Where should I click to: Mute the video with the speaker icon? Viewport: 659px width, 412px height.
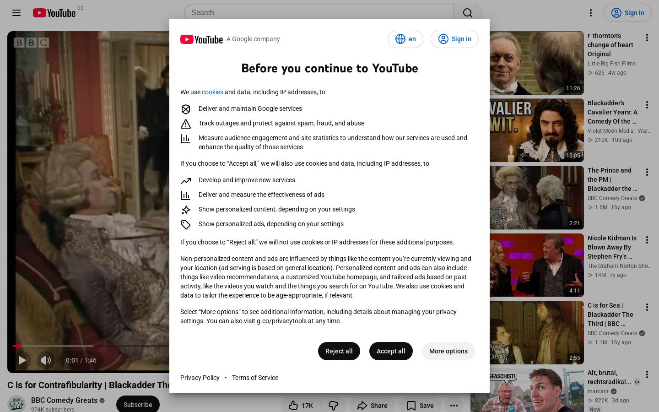click(x=46, y=360)
